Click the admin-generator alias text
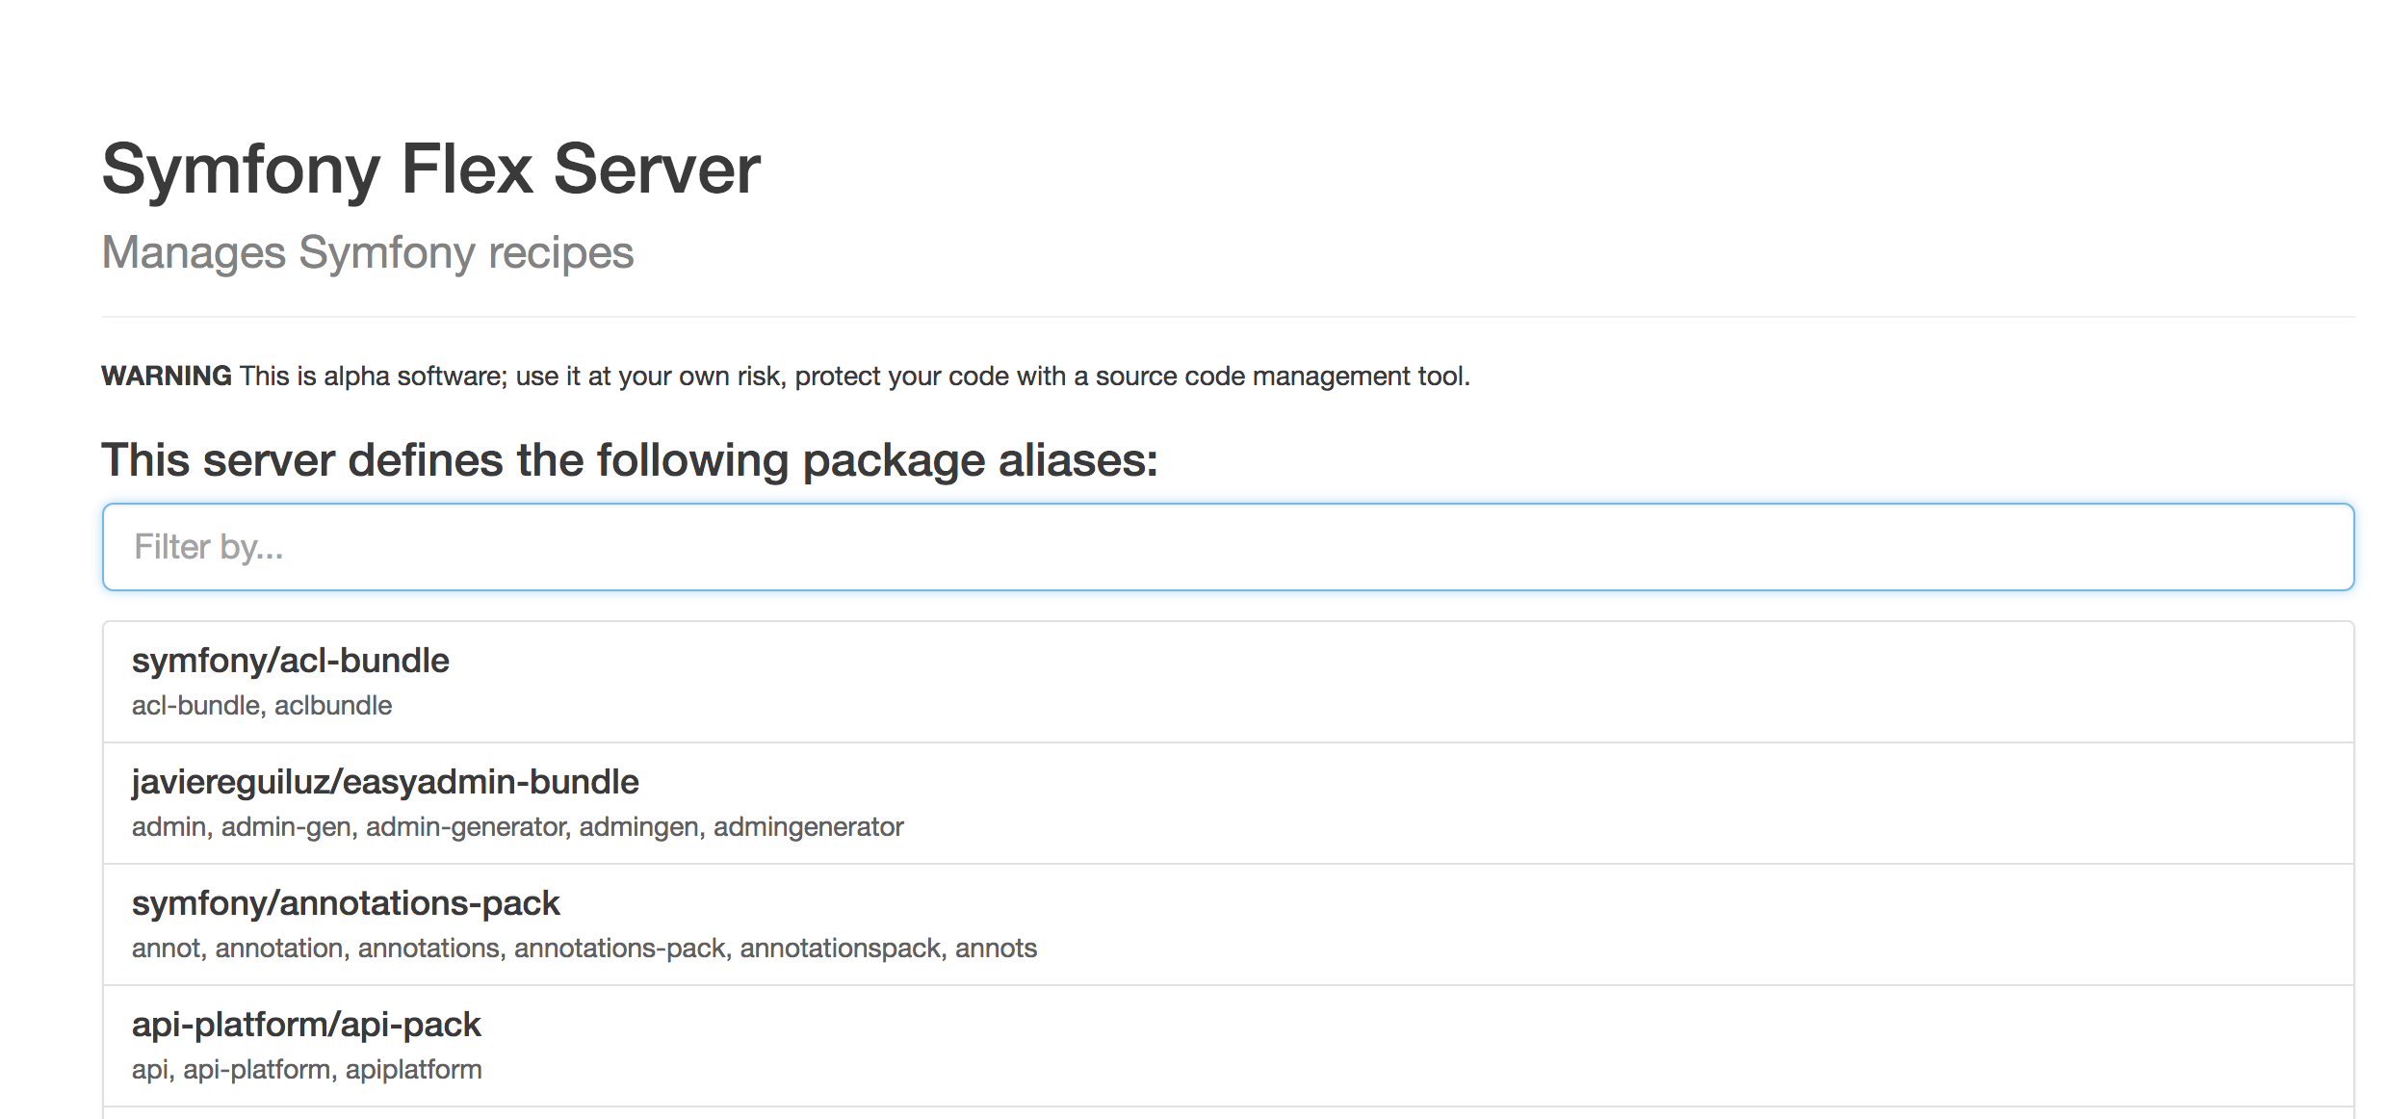This screenshot has height=1119, width=2388. (466, 827)
